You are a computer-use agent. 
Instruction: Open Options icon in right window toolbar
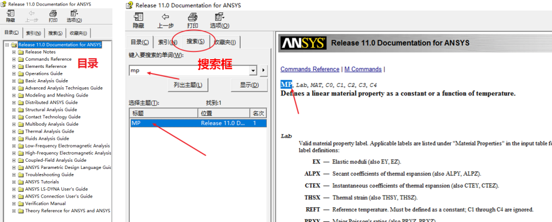[220, 17]
